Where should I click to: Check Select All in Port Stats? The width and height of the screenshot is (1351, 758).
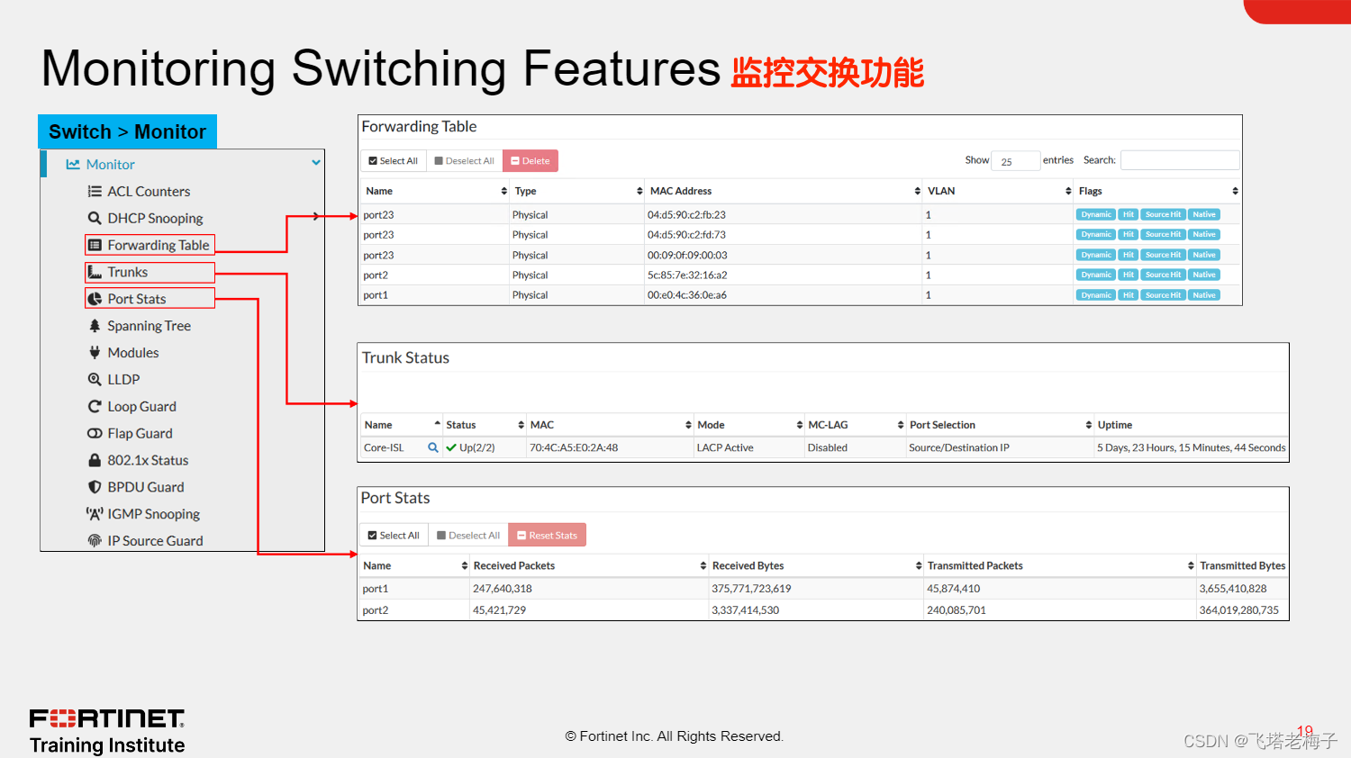[394, 535]
